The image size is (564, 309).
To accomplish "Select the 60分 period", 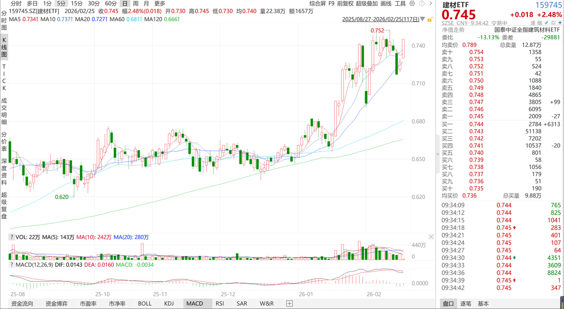I will pyautogui.click(x=111, y=3).
